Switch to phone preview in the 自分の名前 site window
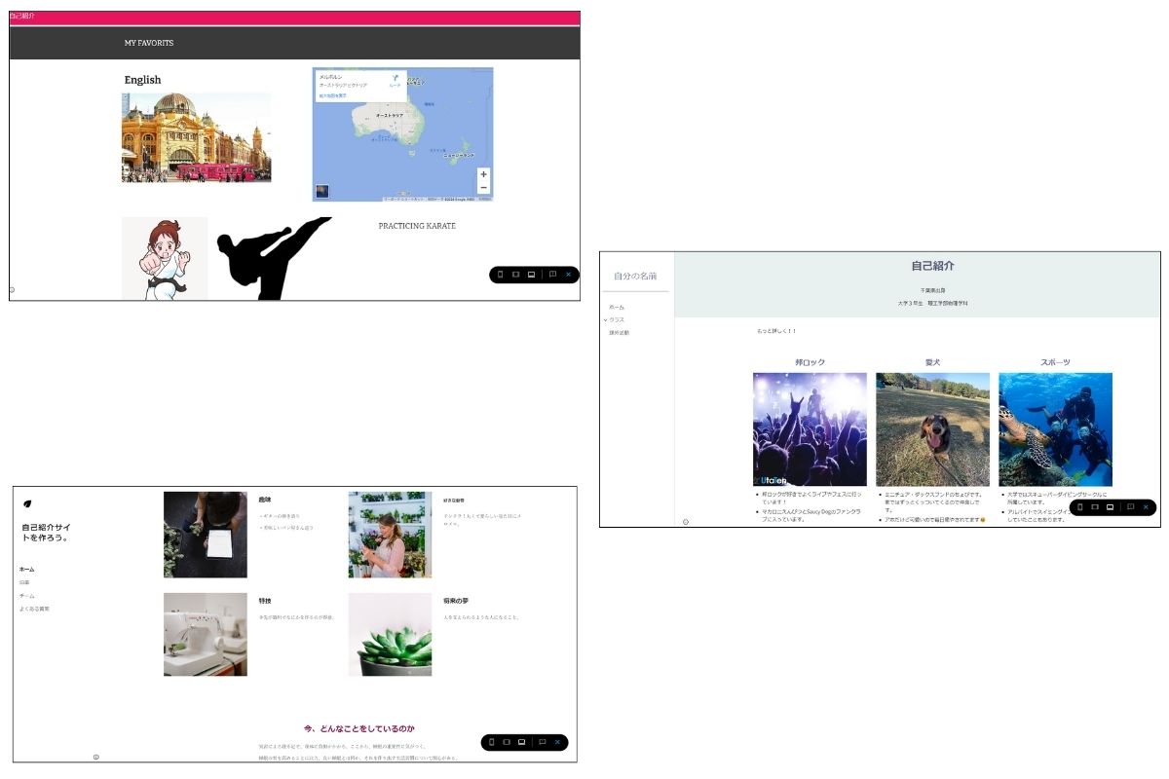This screenshot has height=779, width=1169. (1079, 507)
